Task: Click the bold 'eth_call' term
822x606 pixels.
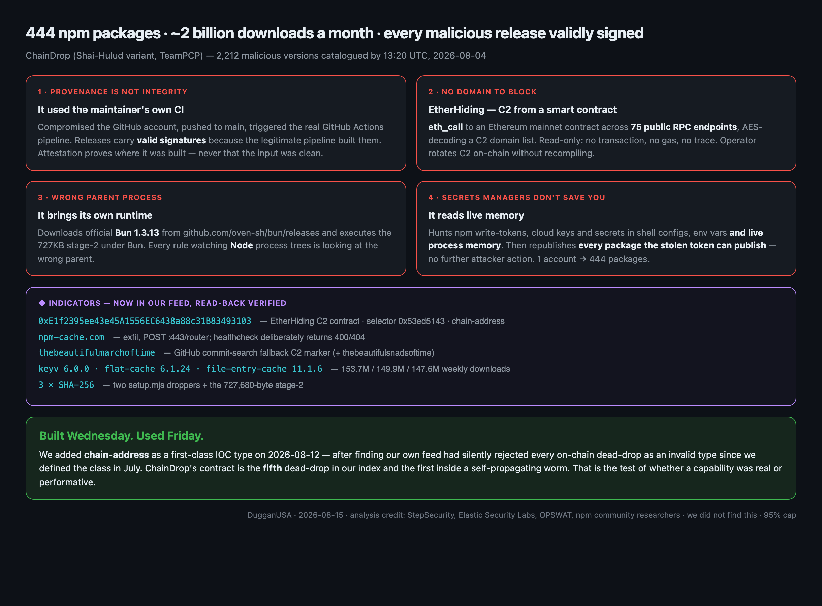Action: tap(445, 127)
